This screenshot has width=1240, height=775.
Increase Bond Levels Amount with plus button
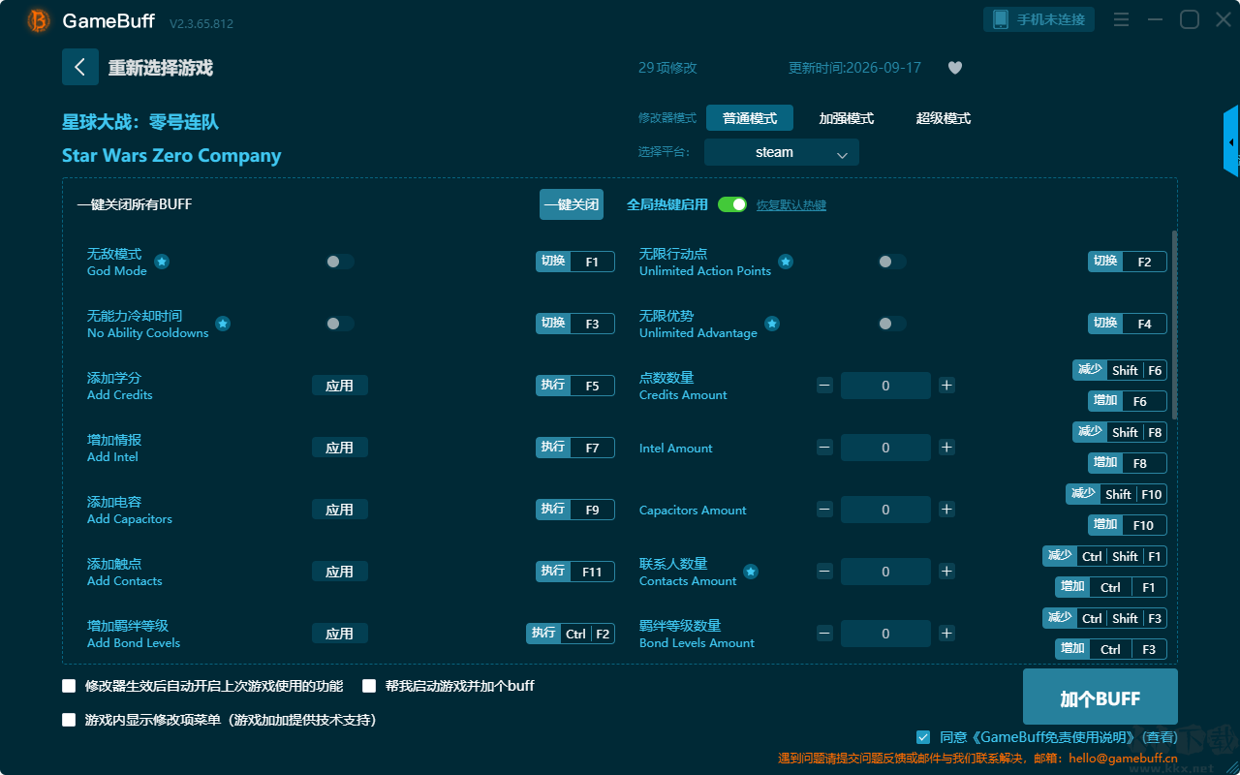(x=946, y=634)
